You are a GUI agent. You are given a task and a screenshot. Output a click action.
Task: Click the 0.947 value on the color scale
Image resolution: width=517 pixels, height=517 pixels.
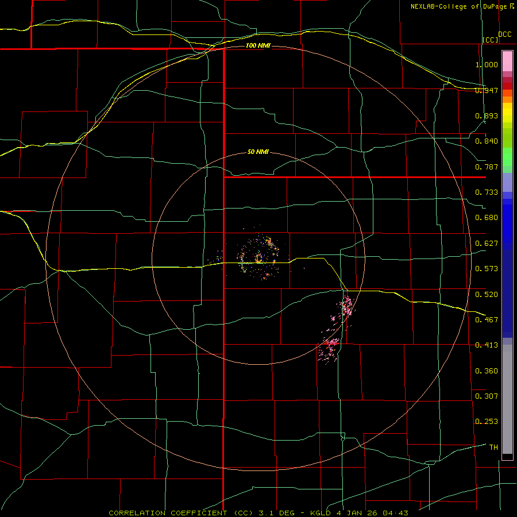(487, 90)
